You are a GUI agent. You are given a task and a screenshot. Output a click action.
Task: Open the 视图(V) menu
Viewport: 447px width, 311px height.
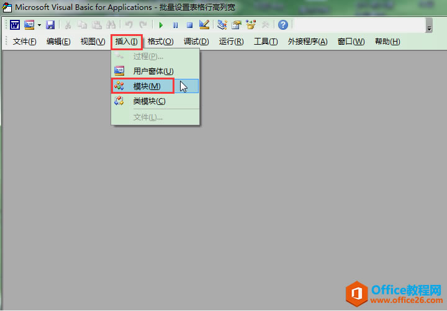click(93, 42)
